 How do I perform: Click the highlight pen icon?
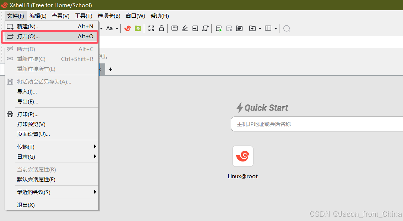[185, 28]
